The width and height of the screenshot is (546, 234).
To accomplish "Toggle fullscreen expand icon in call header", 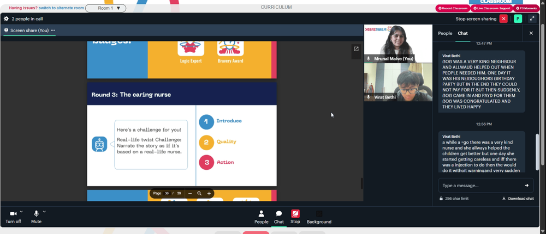I will point(532,19).
